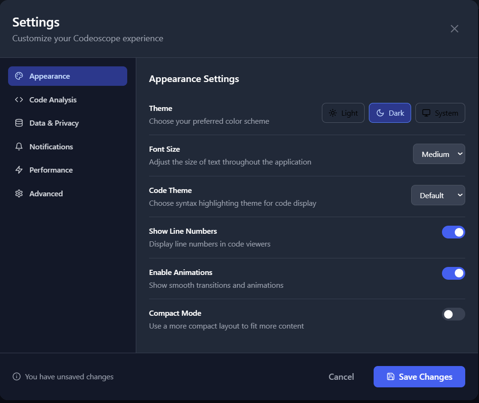The image size is (479, 403).
Task: Enable the Compact Mode toggle
Action: (x=453, y=314)
